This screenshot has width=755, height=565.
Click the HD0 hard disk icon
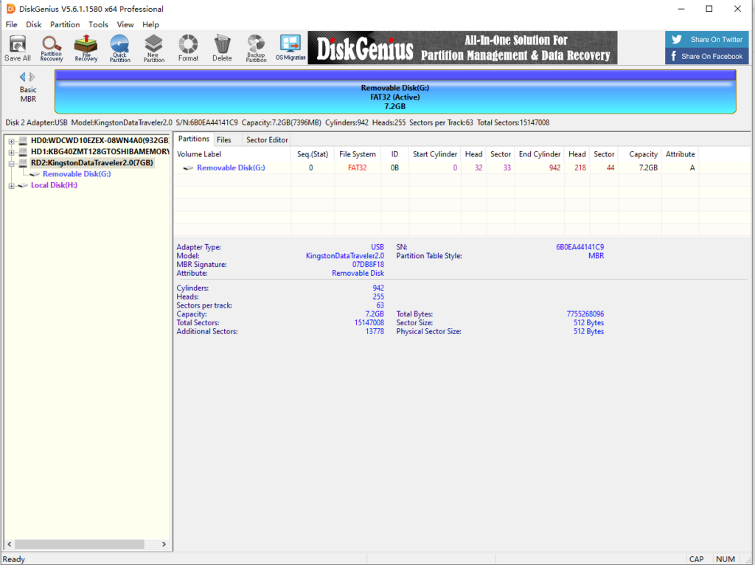23,141
